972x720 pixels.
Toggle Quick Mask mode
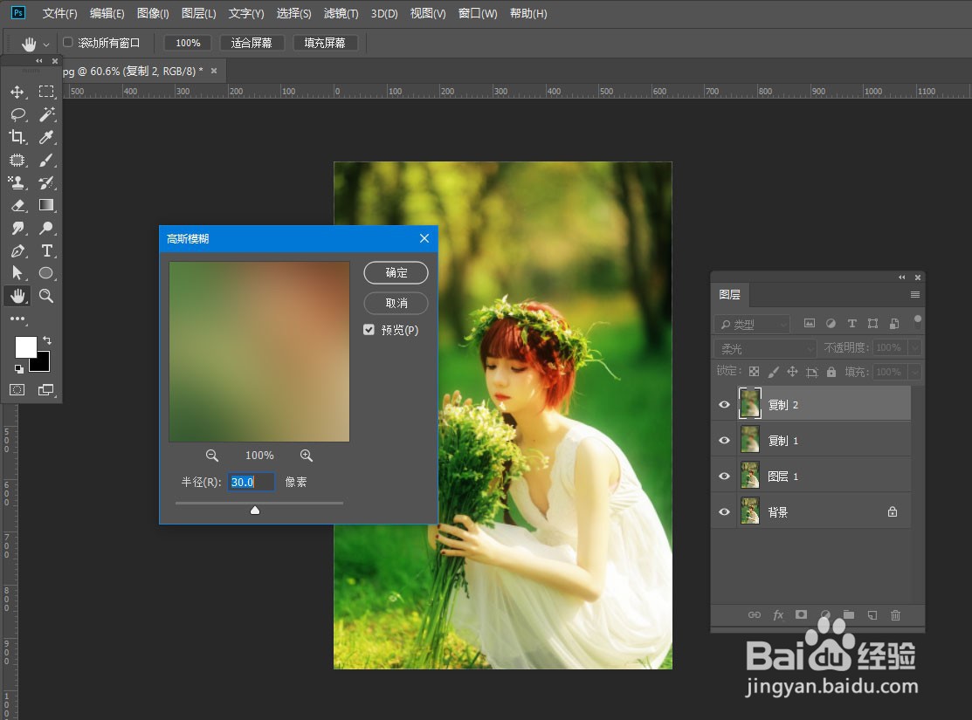pos(17,390)
